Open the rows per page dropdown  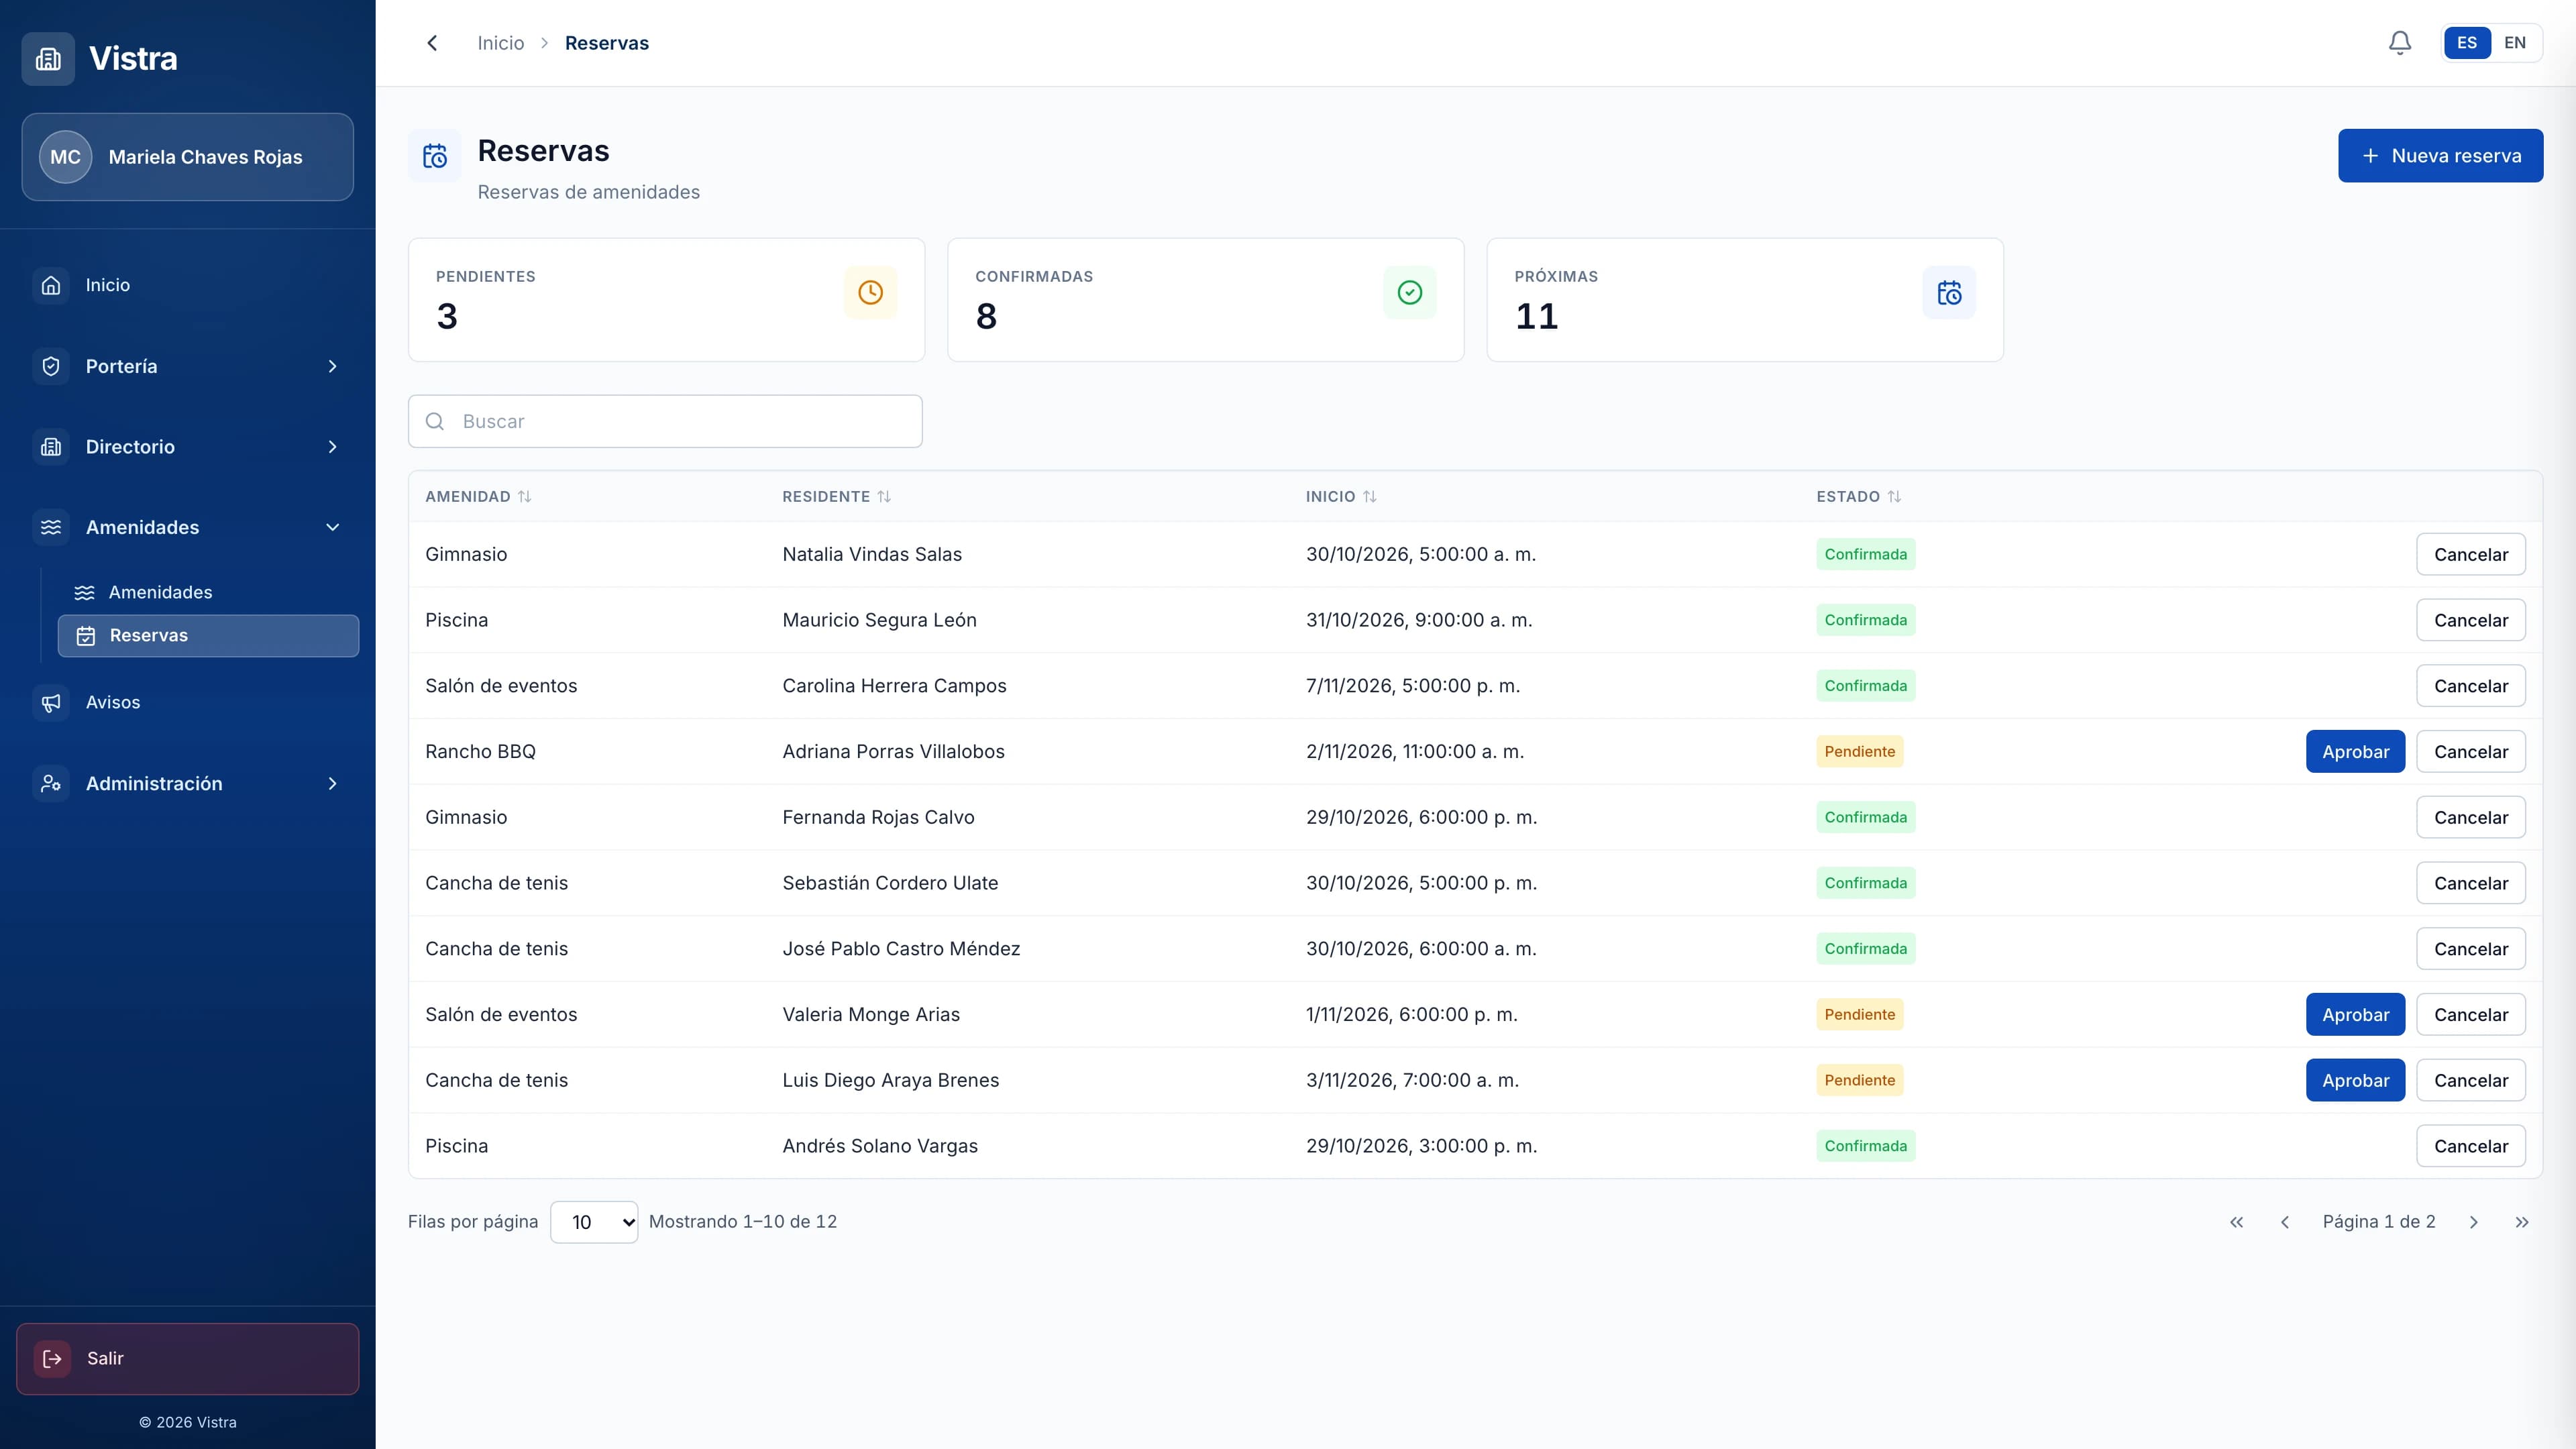click(594, 1222)
